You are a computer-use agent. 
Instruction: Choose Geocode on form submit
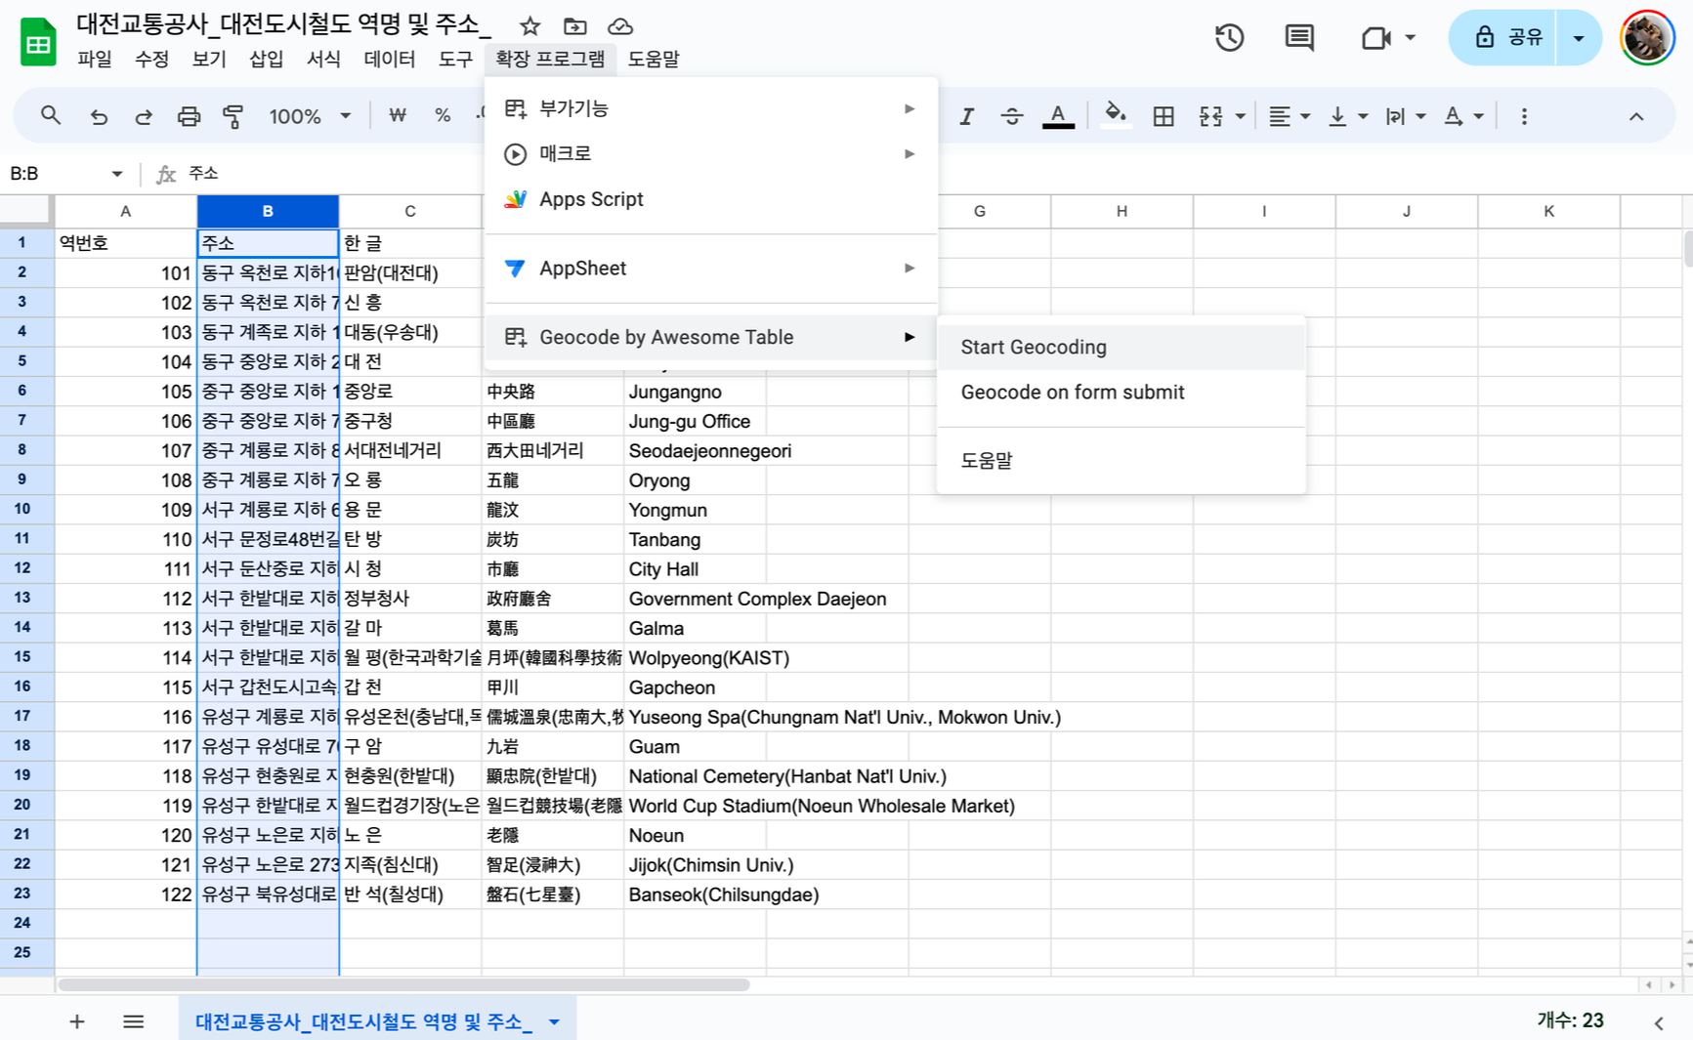(1121, 392)
